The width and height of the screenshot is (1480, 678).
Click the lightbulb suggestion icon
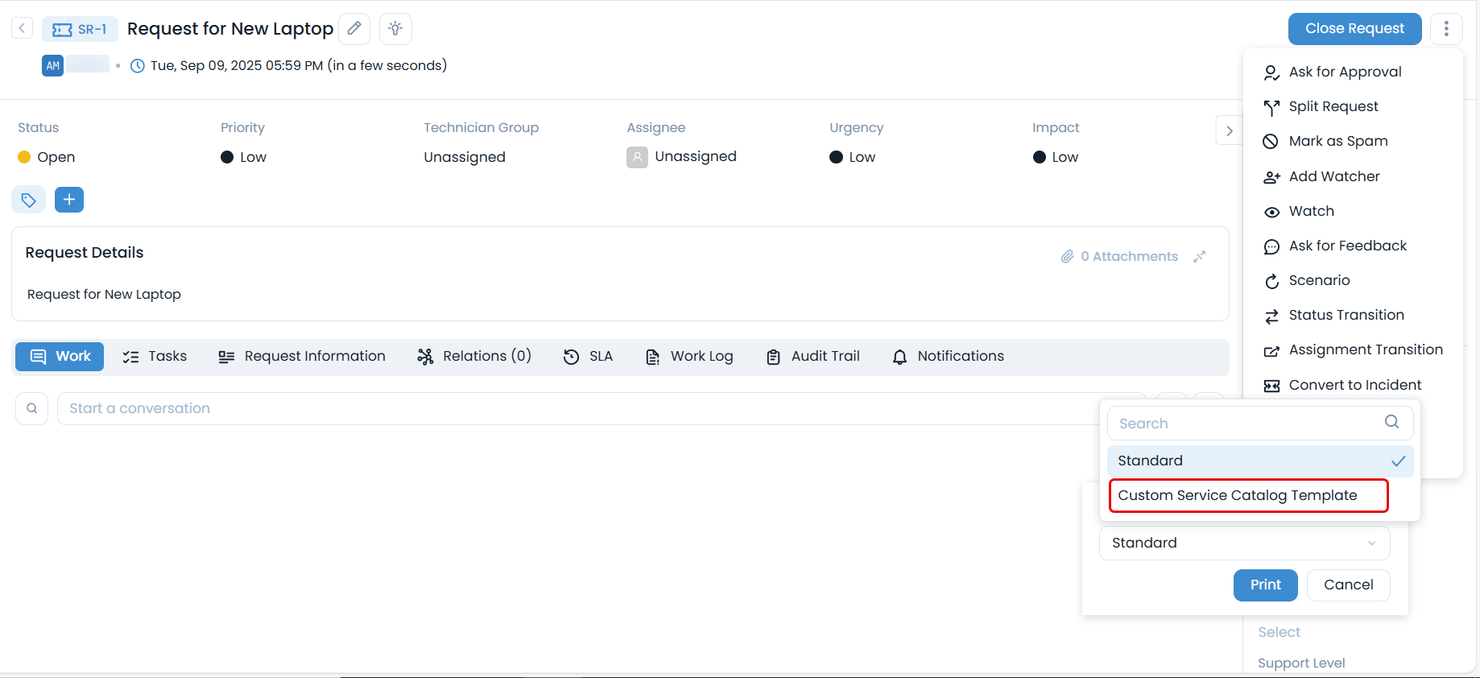tap(395, 29)
